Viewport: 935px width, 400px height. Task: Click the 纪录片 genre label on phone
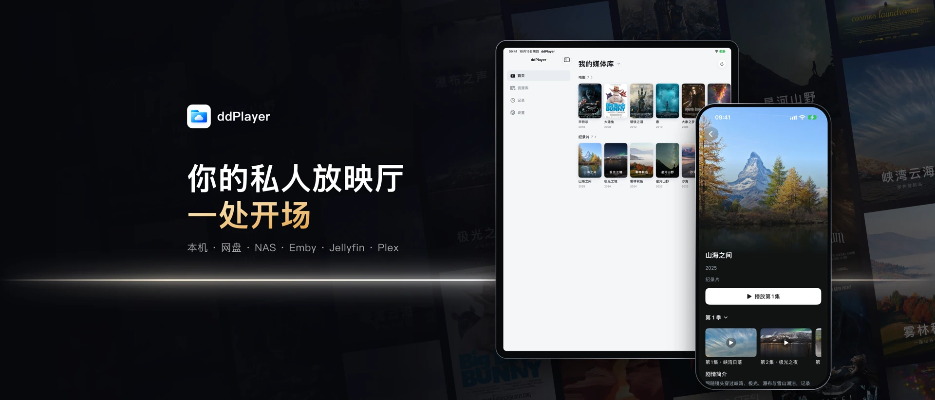tap(712, 279)
